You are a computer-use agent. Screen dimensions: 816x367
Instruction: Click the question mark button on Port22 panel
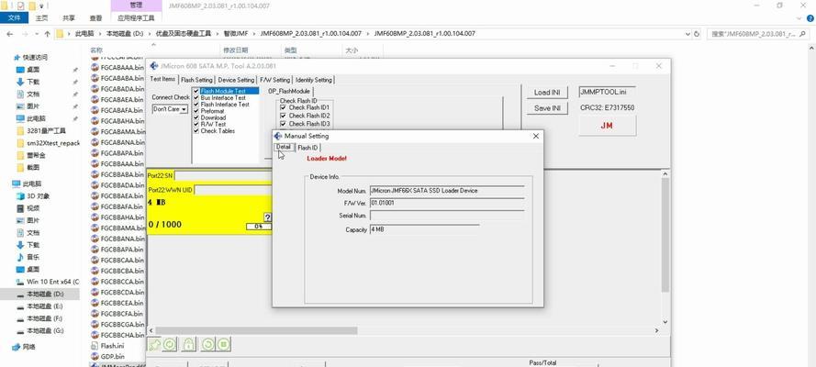click(x=267, y=217)
